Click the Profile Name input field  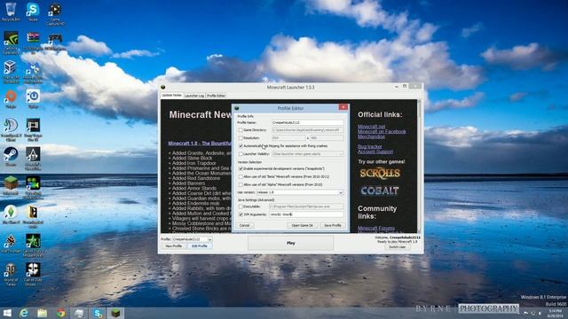307,122
